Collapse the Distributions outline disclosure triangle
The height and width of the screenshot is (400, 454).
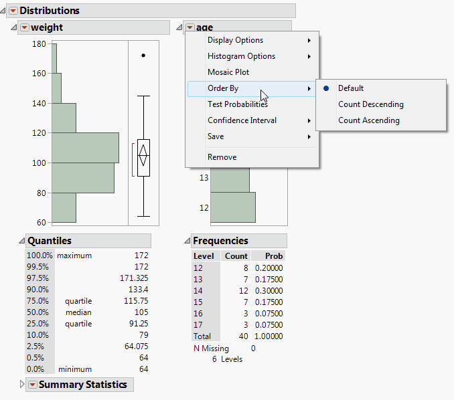(x=4, y=11)
